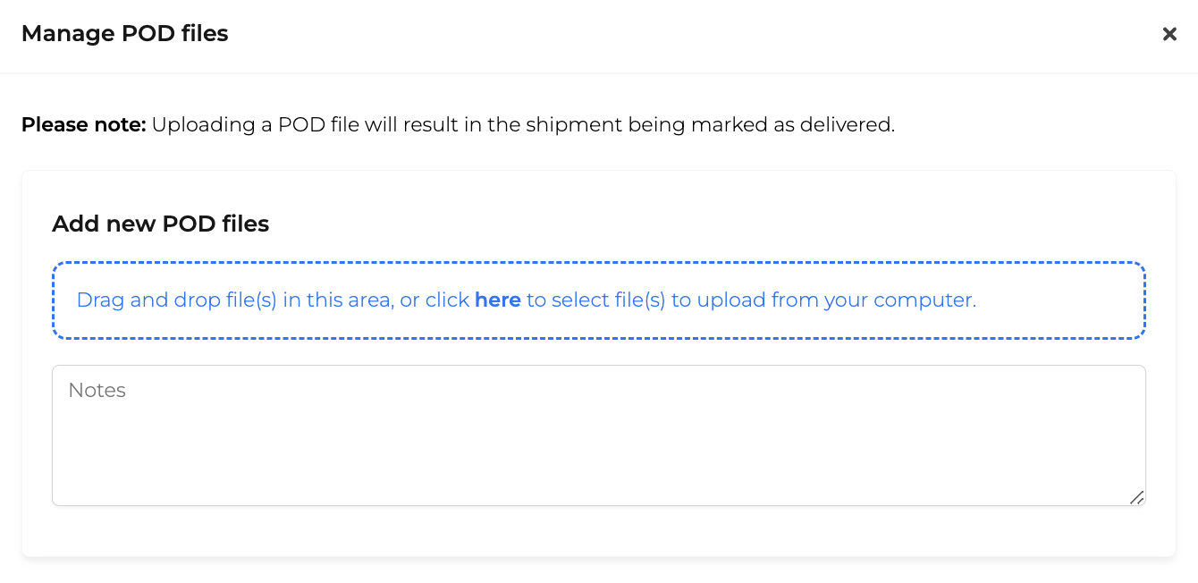Screen dimensions: 1198x583
Task: Click the word "upload" in dropzone text
Action: point(730,300)
